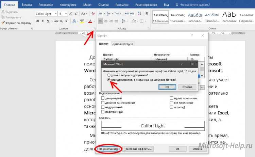Image resolution: width=255 pixels, height=157 pixels.
Task: Switch to the Макет ribbon tab
Action: [87, 5]
